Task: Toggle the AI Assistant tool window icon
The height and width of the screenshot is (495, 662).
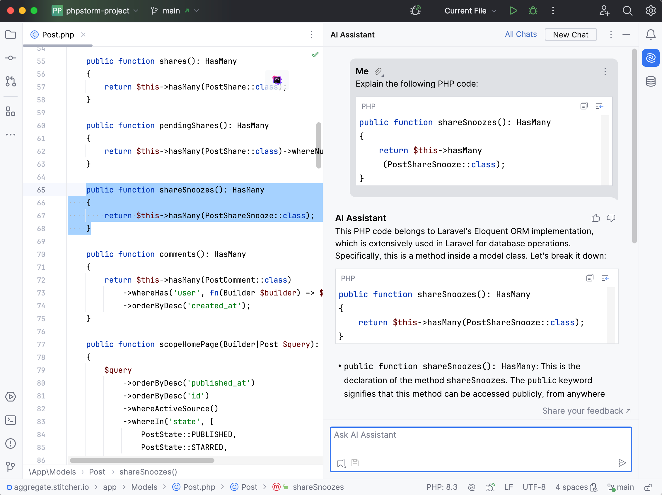Action: pos(651,58)
